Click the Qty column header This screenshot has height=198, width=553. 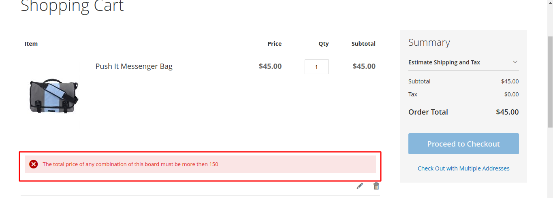tap(323, 44)
